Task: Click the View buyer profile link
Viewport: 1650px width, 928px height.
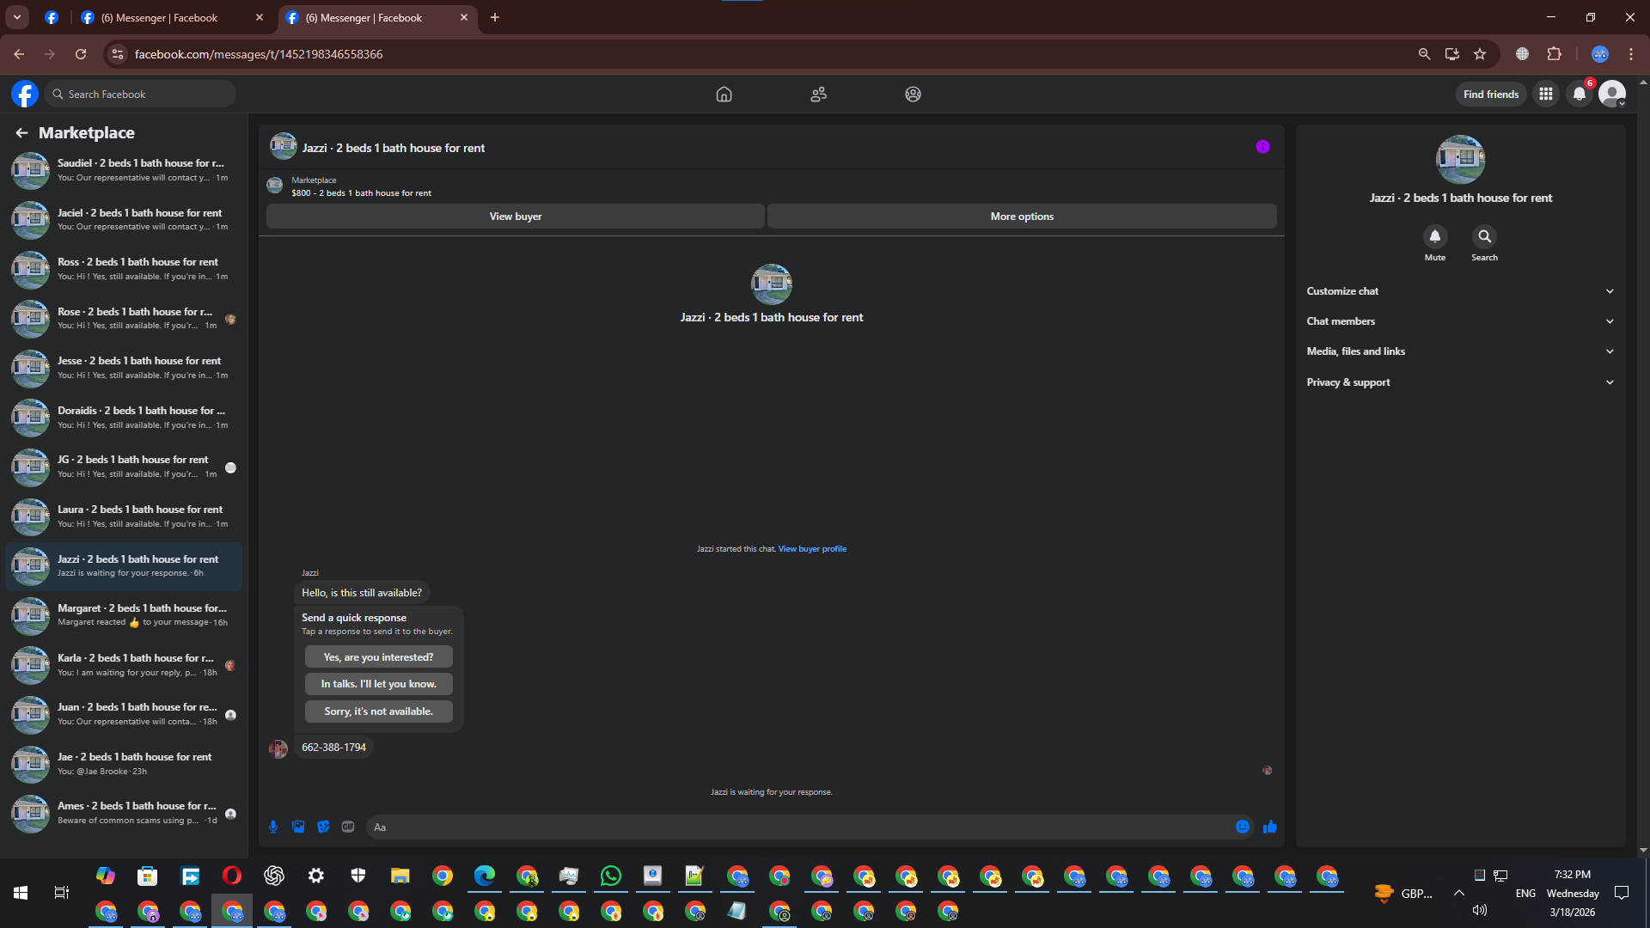Action: (x=812, y=549)
